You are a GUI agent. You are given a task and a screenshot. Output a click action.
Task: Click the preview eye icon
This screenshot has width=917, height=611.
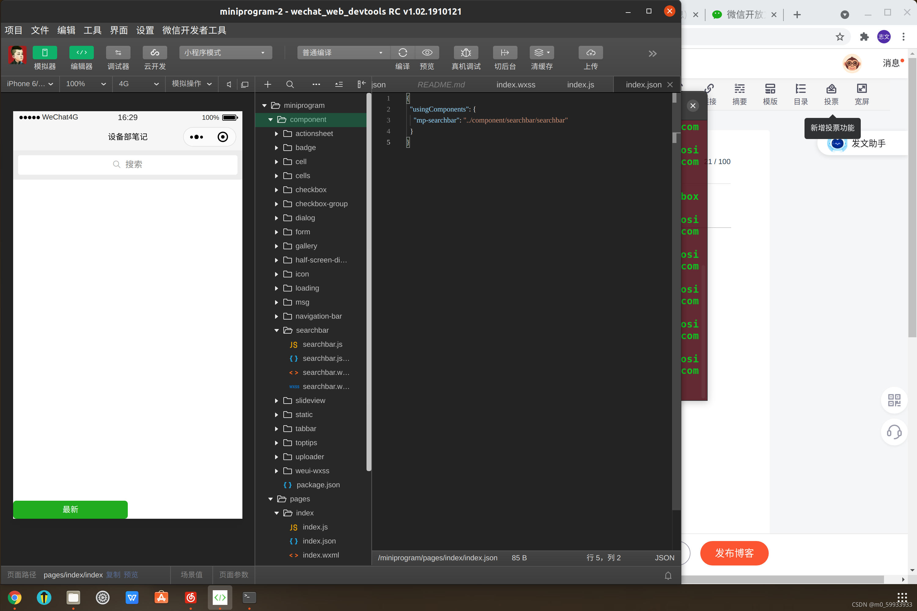427,53
